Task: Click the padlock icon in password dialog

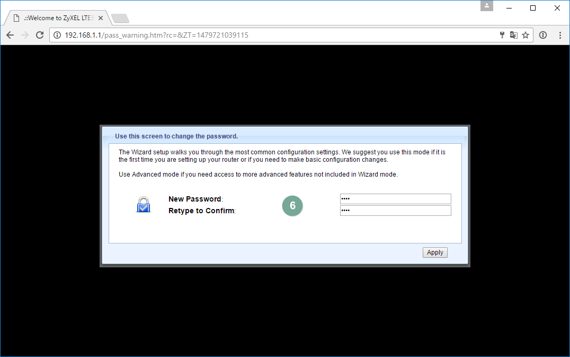Action: pos(144,204)
